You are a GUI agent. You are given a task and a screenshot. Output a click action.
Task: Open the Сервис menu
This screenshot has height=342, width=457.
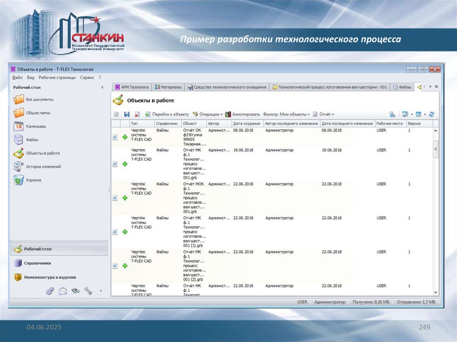[x=87, y=77]
